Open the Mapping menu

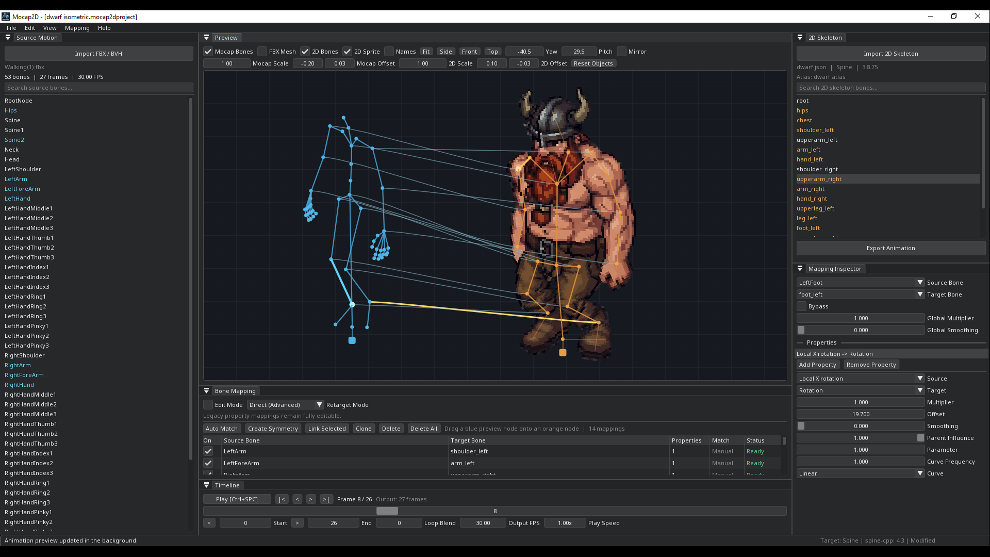tap(77, 28)
